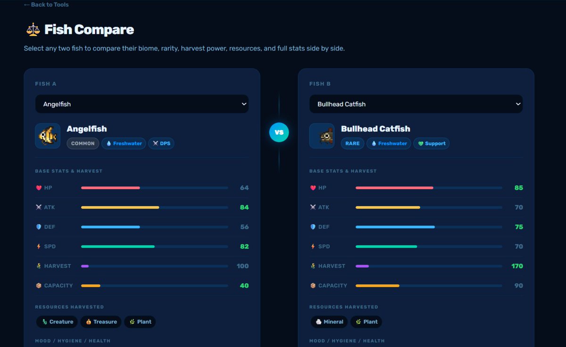Click Angelfish CAPACITY value 40
Viewport: 566px width, 347px height.
(244, 285)
